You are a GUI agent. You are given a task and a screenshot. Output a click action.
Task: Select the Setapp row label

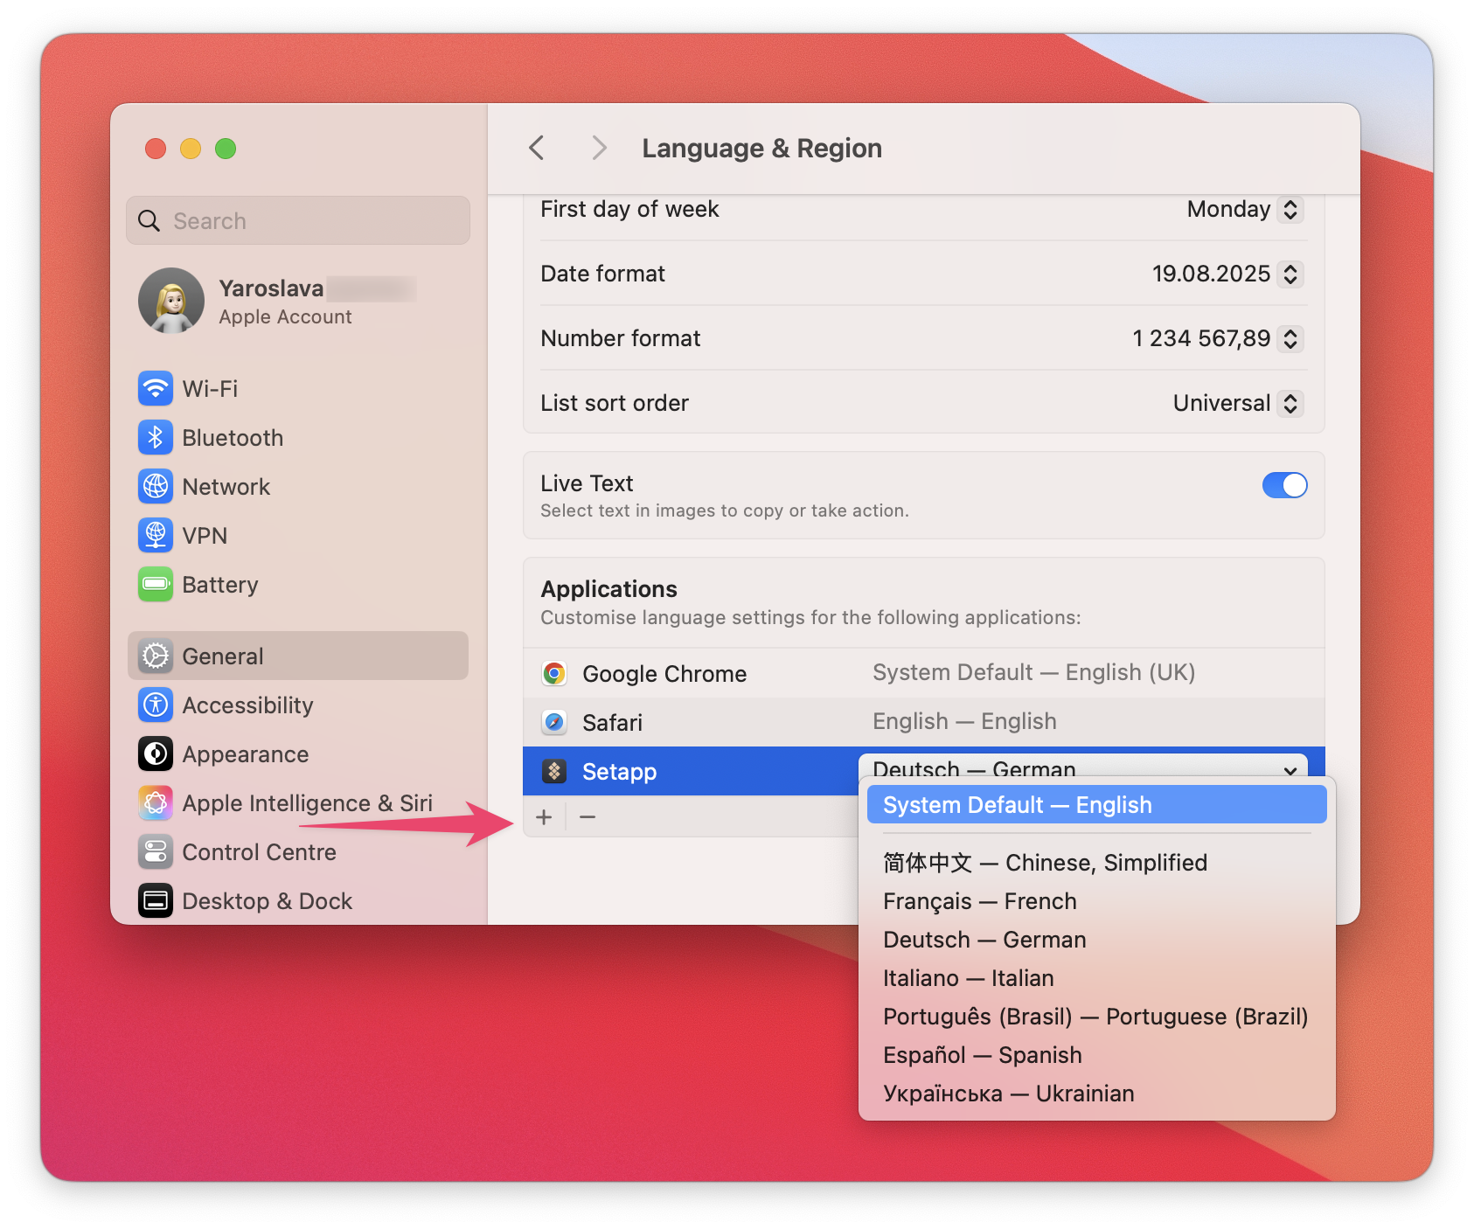pos(619,771)
